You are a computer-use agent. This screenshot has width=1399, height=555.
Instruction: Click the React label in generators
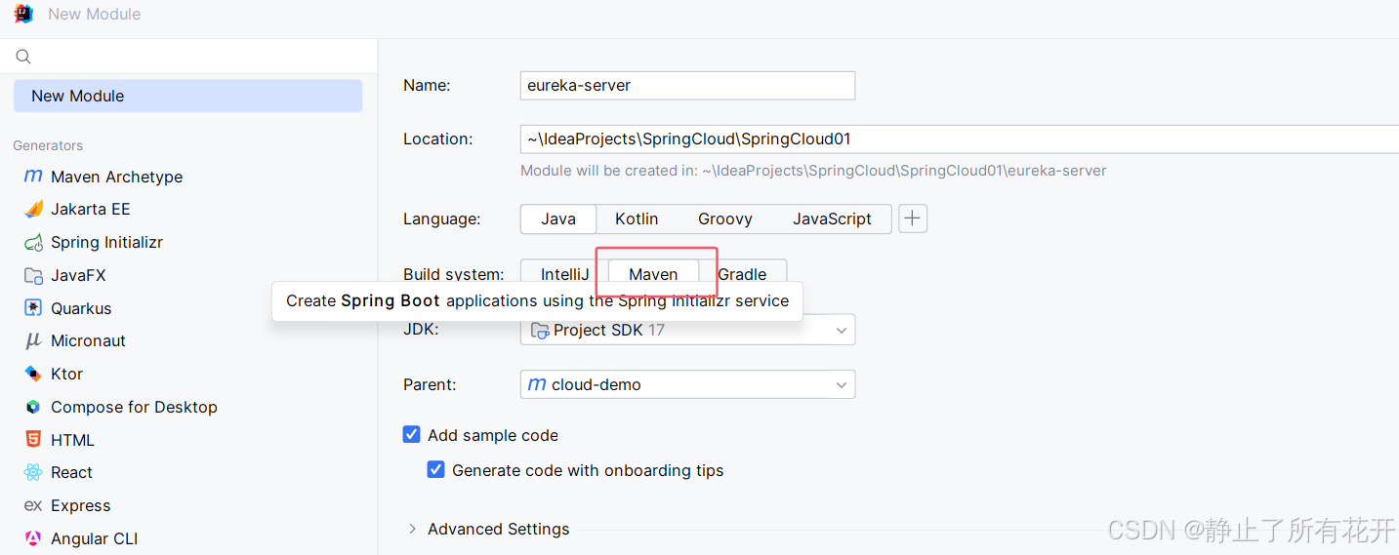click(71, 472)
